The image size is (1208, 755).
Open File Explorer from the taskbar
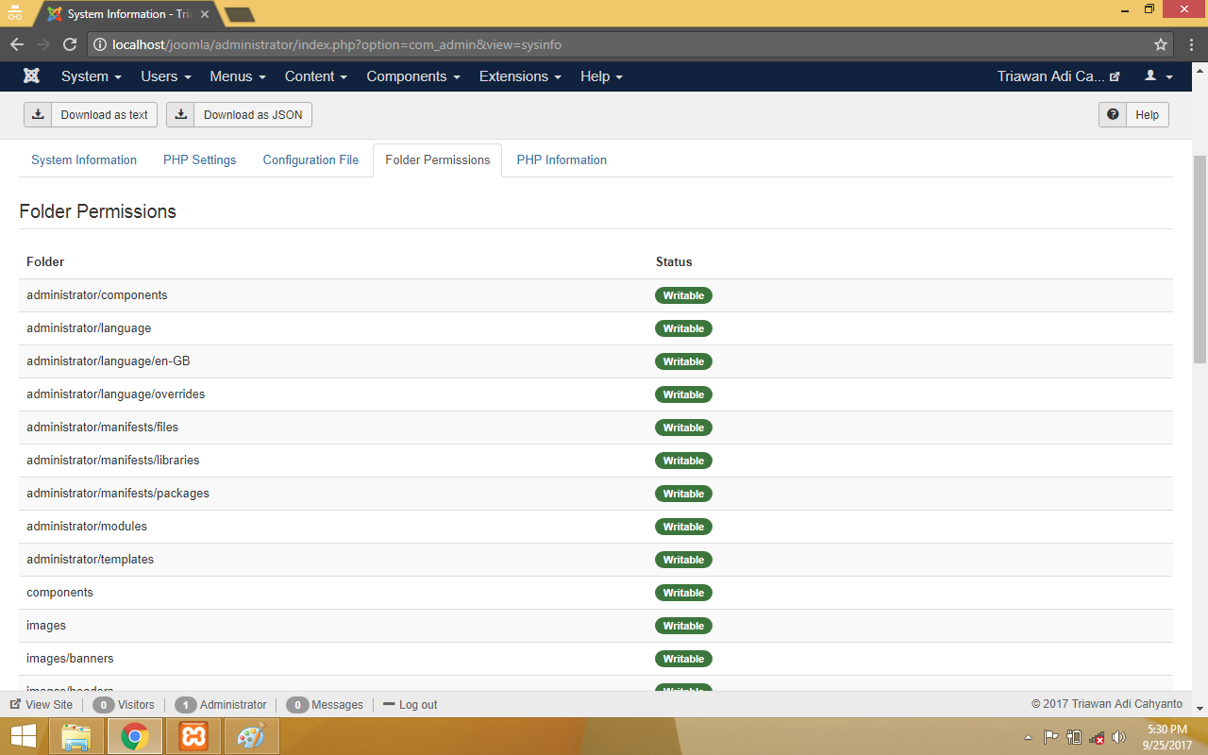tap(76, 736)
